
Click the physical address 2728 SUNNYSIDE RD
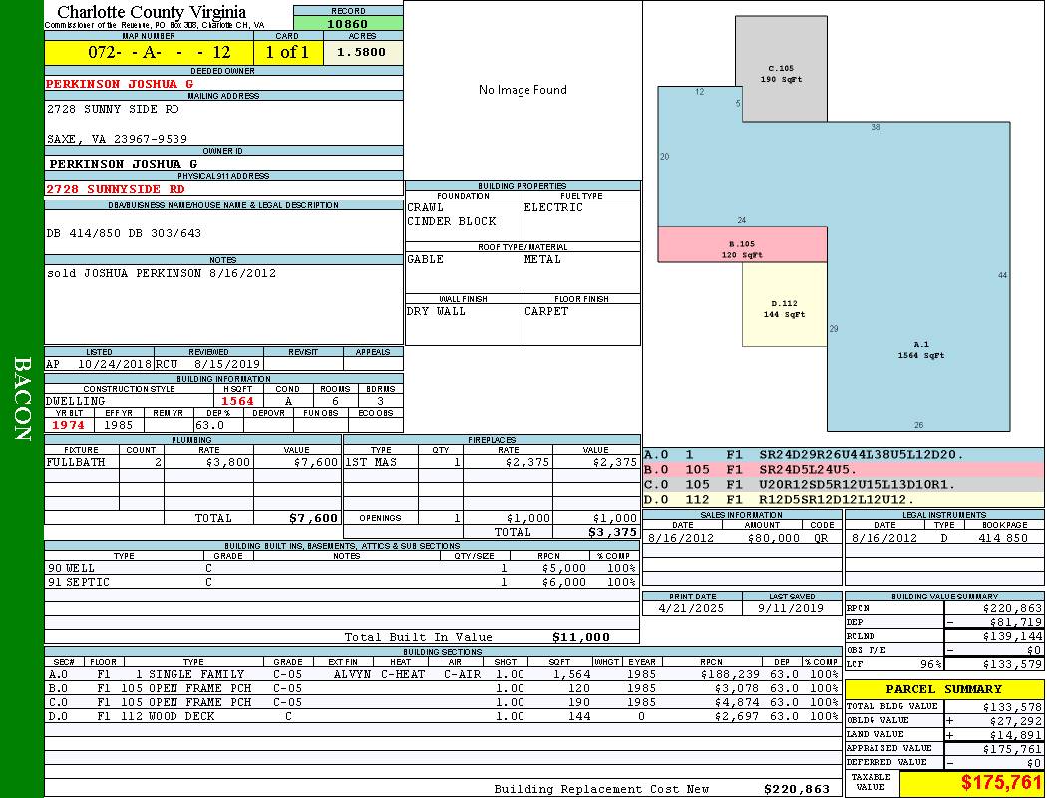coord(116,188)
